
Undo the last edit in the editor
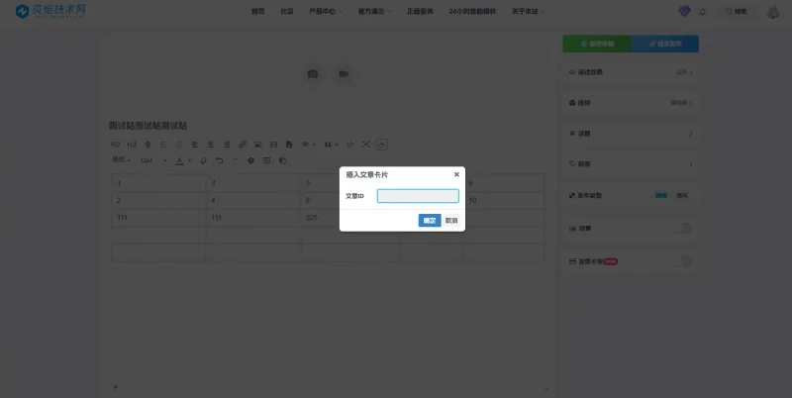pyautogui.click(x=219, y=160)
